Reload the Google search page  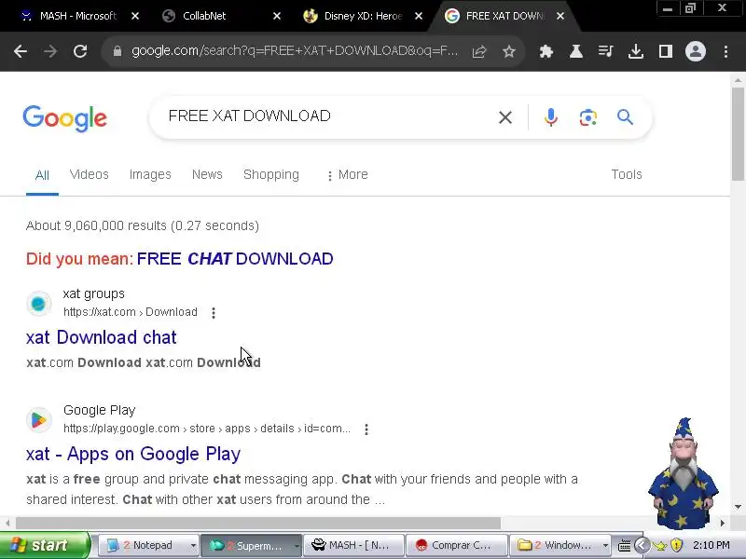(80, 51)
